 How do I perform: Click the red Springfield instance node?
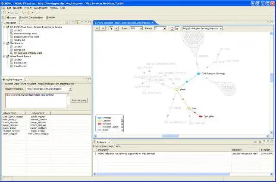point(201,116)
